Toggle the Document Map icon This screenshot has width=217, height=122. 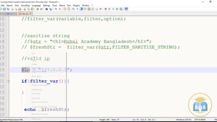point(89,9)
